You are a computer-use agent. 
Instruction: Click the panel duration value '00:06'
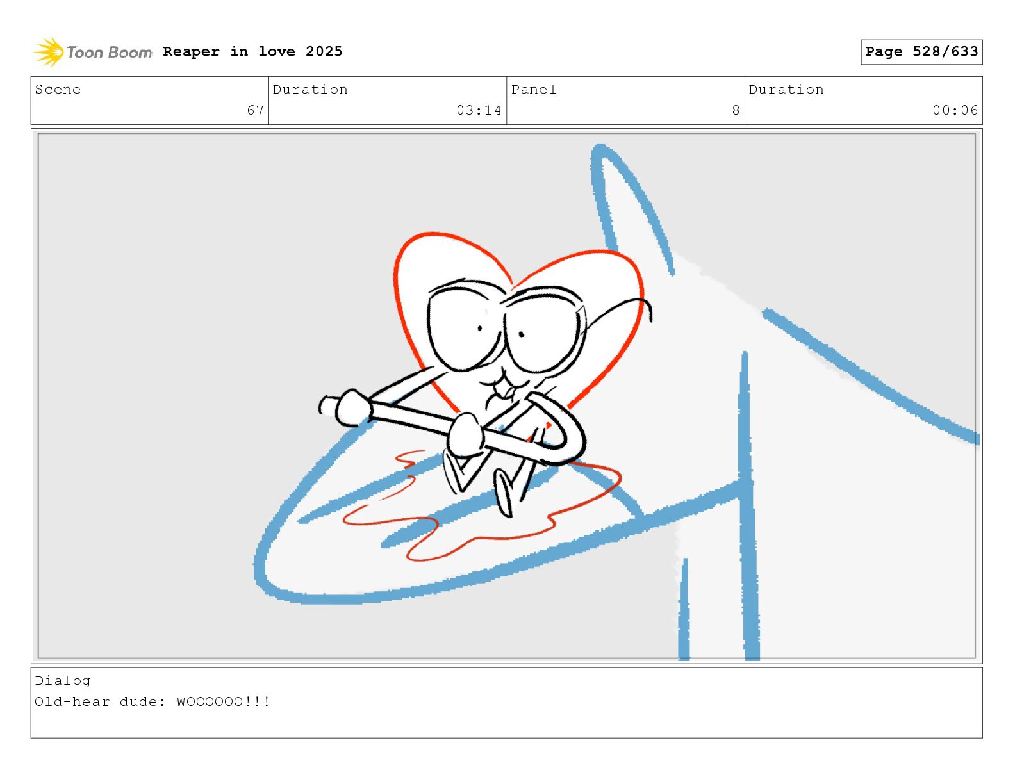pyautogui.click(x=955, y=110)
